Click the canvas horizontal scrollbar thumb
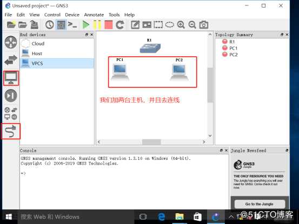The width and height of the screenshot is (299, 224). (151, 142)
